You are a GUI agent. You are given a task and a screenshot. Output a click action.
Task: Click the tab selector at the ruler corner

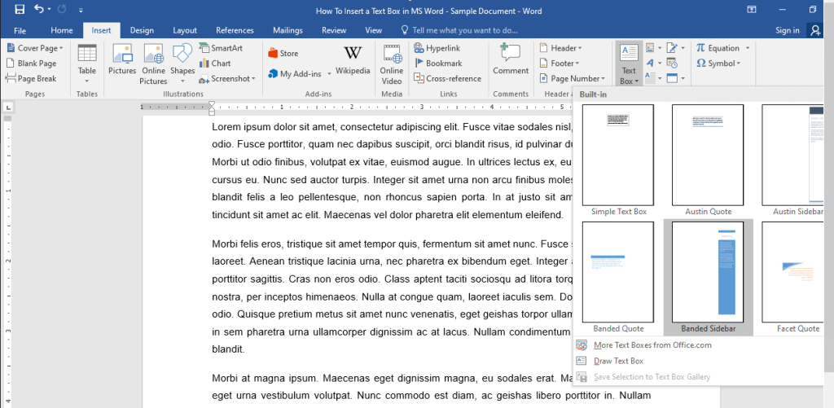pyautogui.click(x=8, y=108)
